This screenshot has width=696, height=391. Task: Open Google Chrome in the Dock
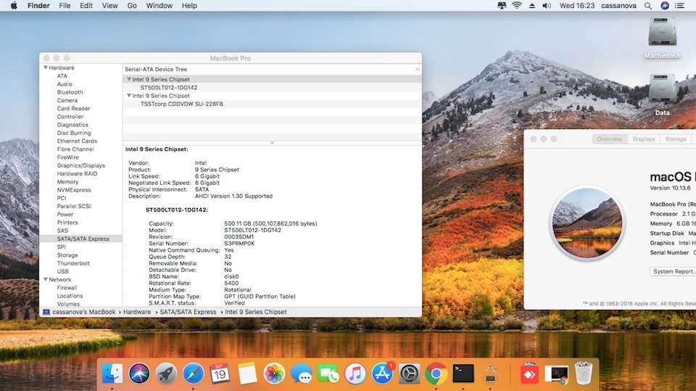[x=436, y=374]
